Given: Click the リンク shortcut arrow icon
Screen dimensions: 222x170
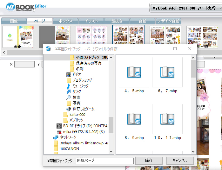Looking at the screenshot, I should 69,92.
